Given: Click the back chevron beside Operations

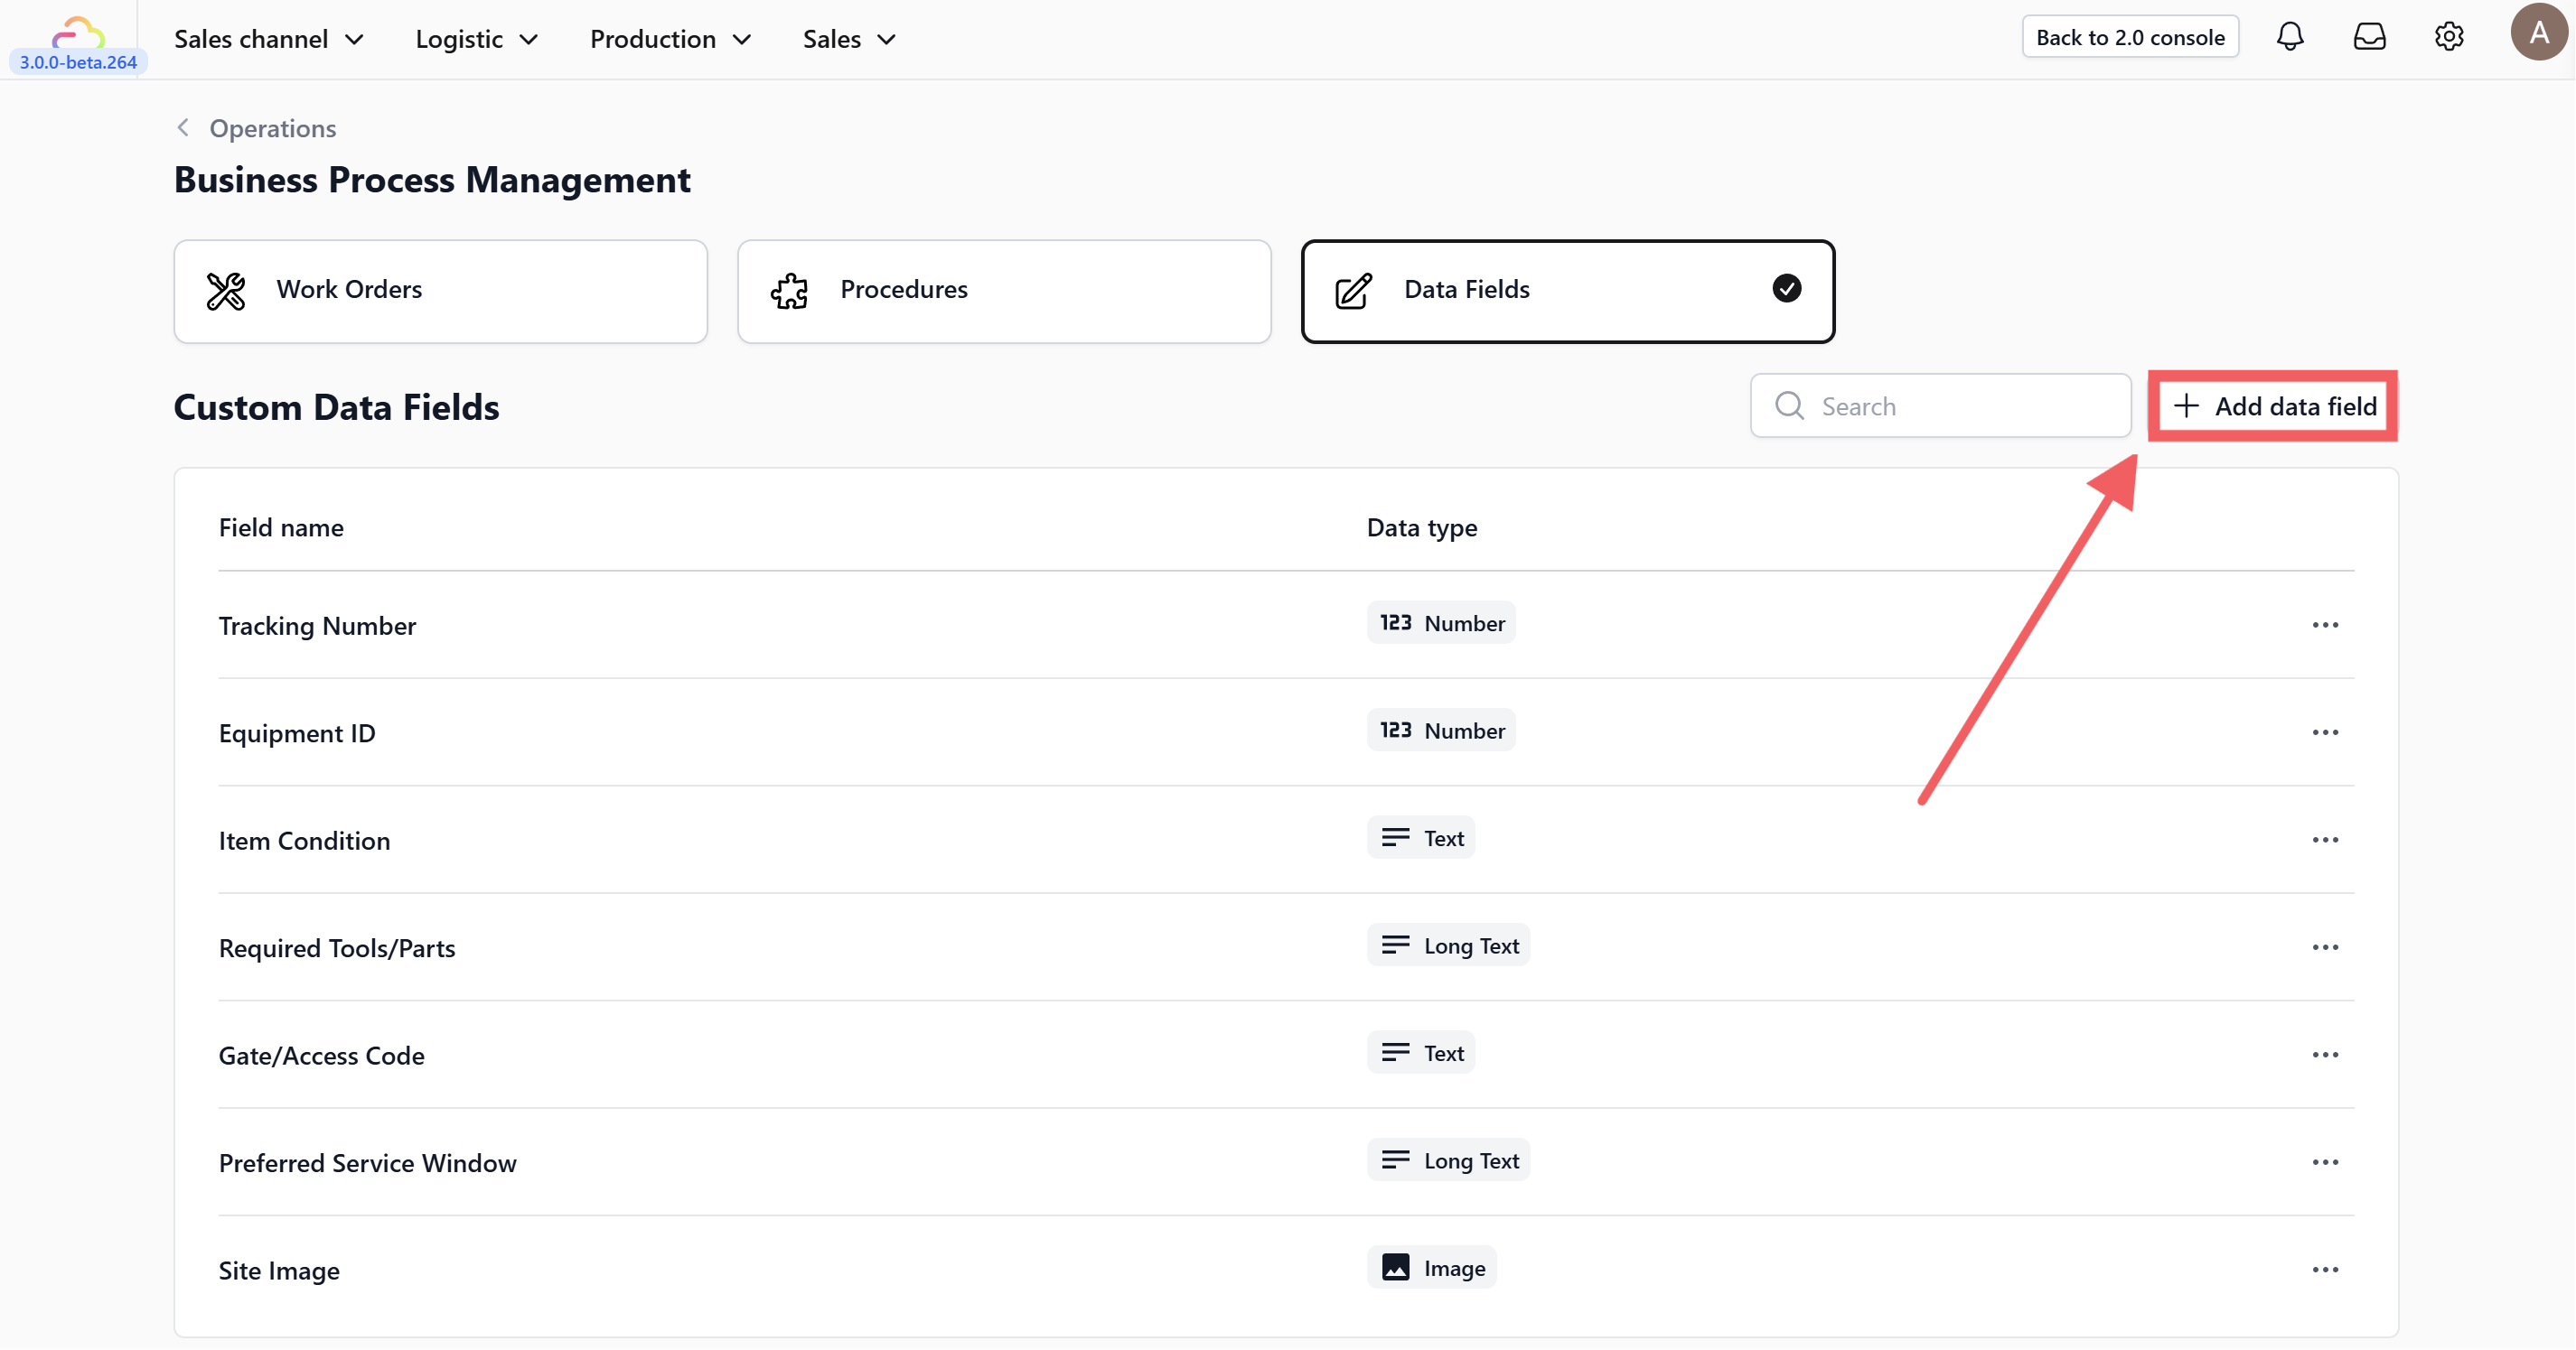Looking at the screenshot, I should [183, 128].
